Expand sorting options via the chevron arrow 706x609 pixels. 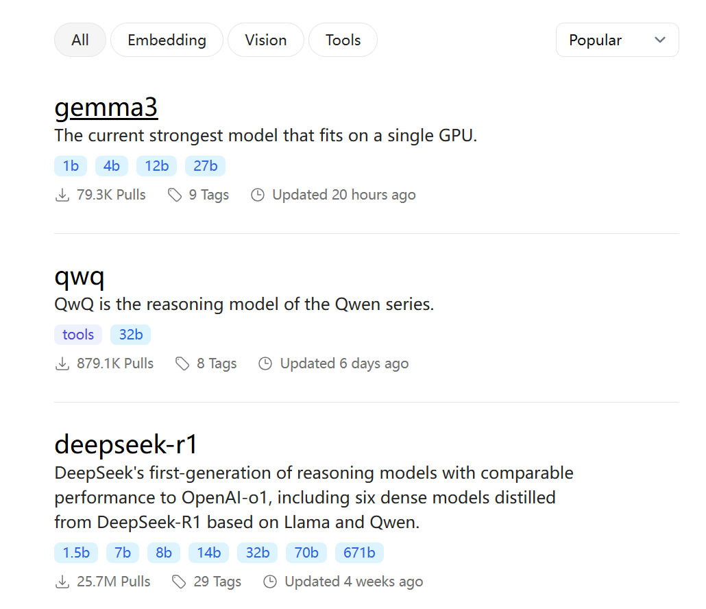660,40
